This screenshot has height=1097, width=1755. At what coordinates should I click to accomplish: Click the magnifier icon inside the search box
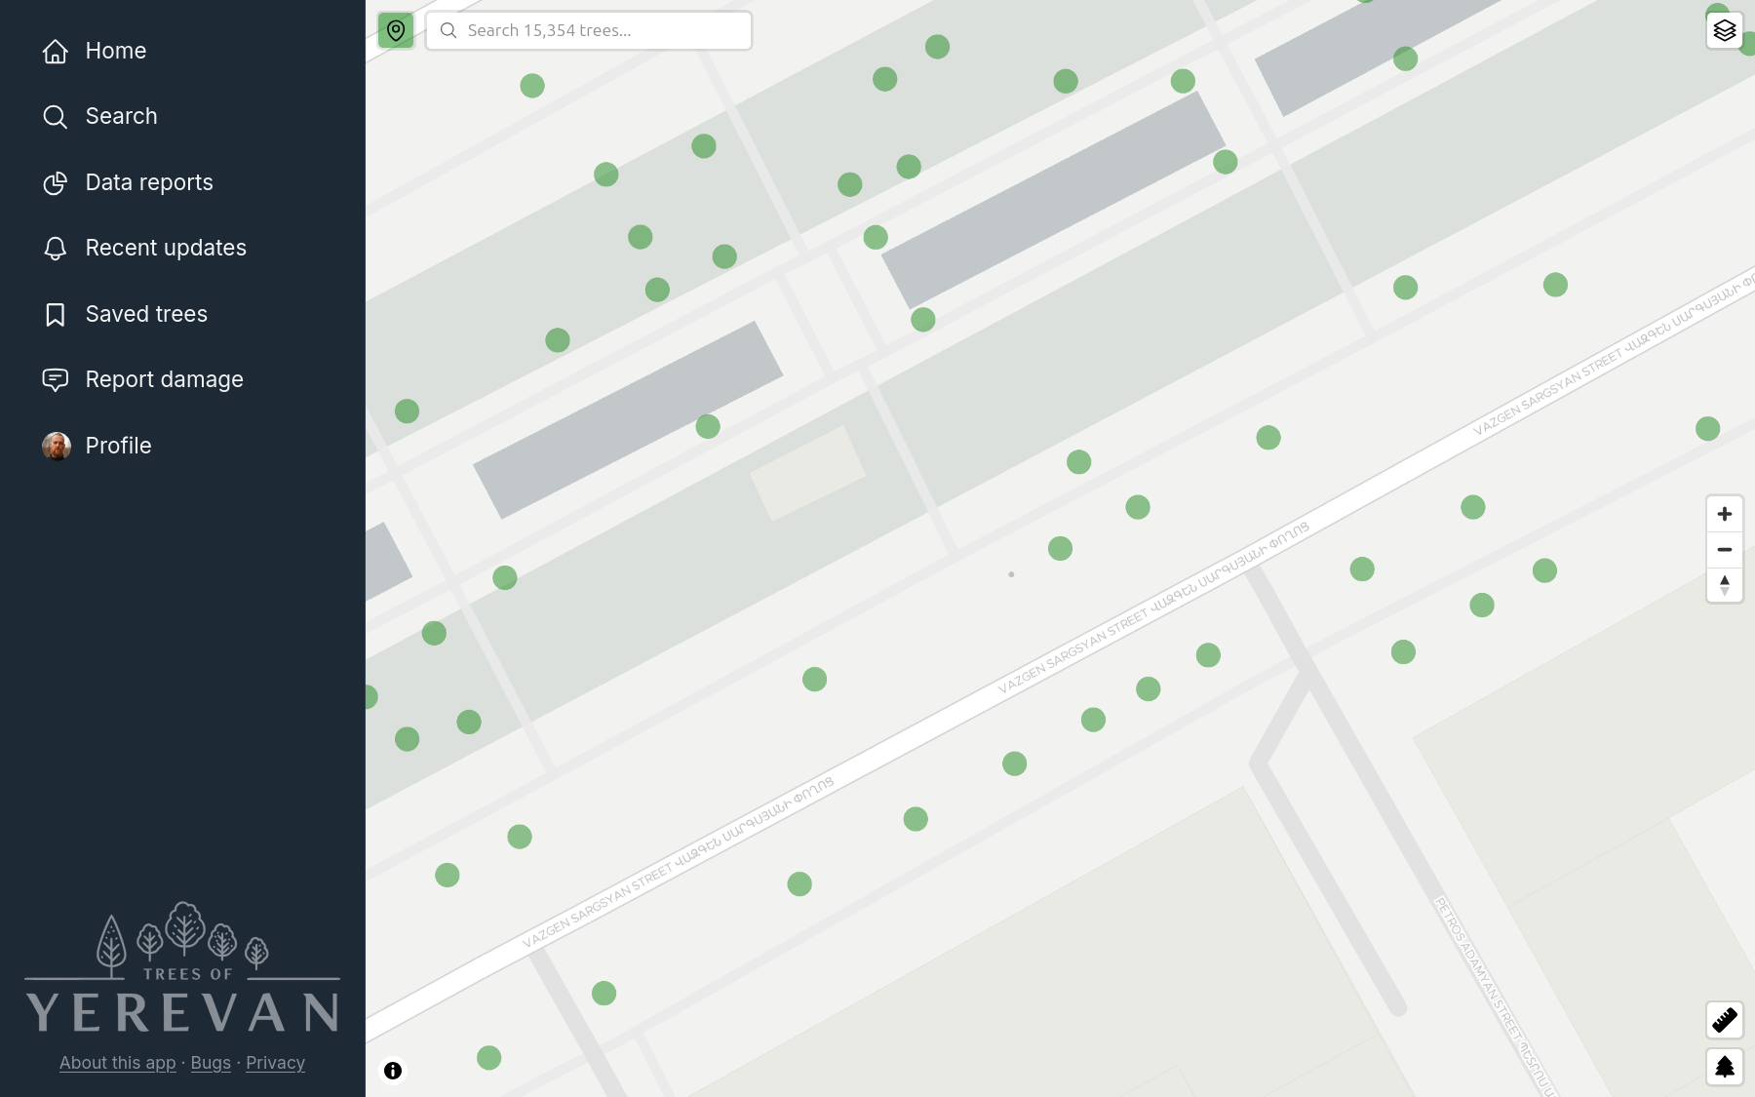point(448,31)
